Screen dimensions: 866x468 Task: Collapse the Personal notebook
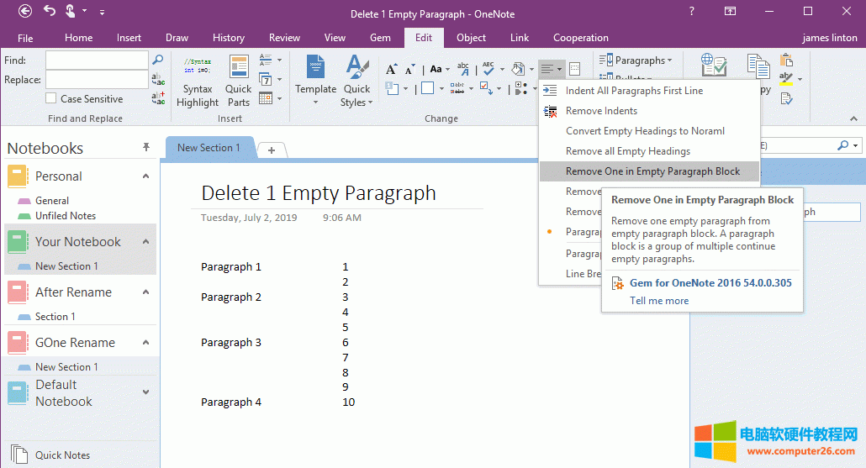click(x=145, y=176)
